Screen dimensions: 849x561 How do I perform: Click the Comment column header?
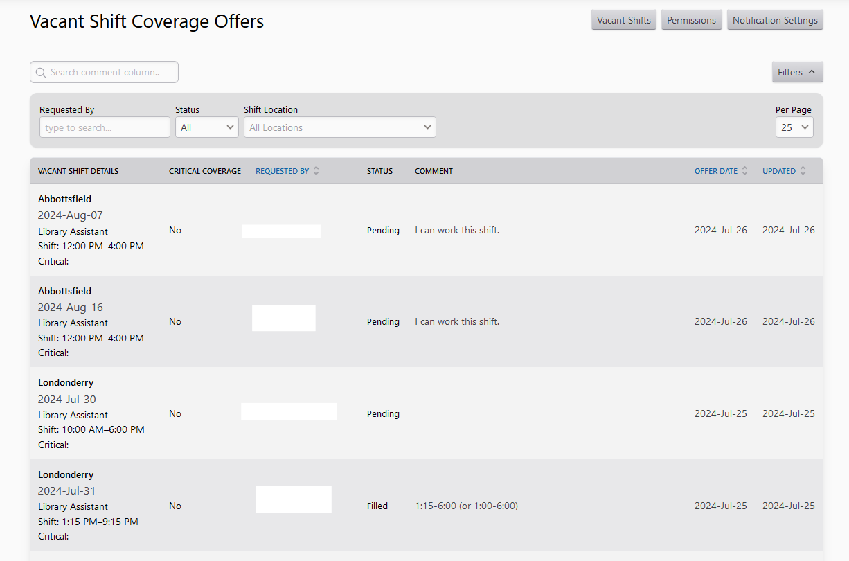coord(434,171)
